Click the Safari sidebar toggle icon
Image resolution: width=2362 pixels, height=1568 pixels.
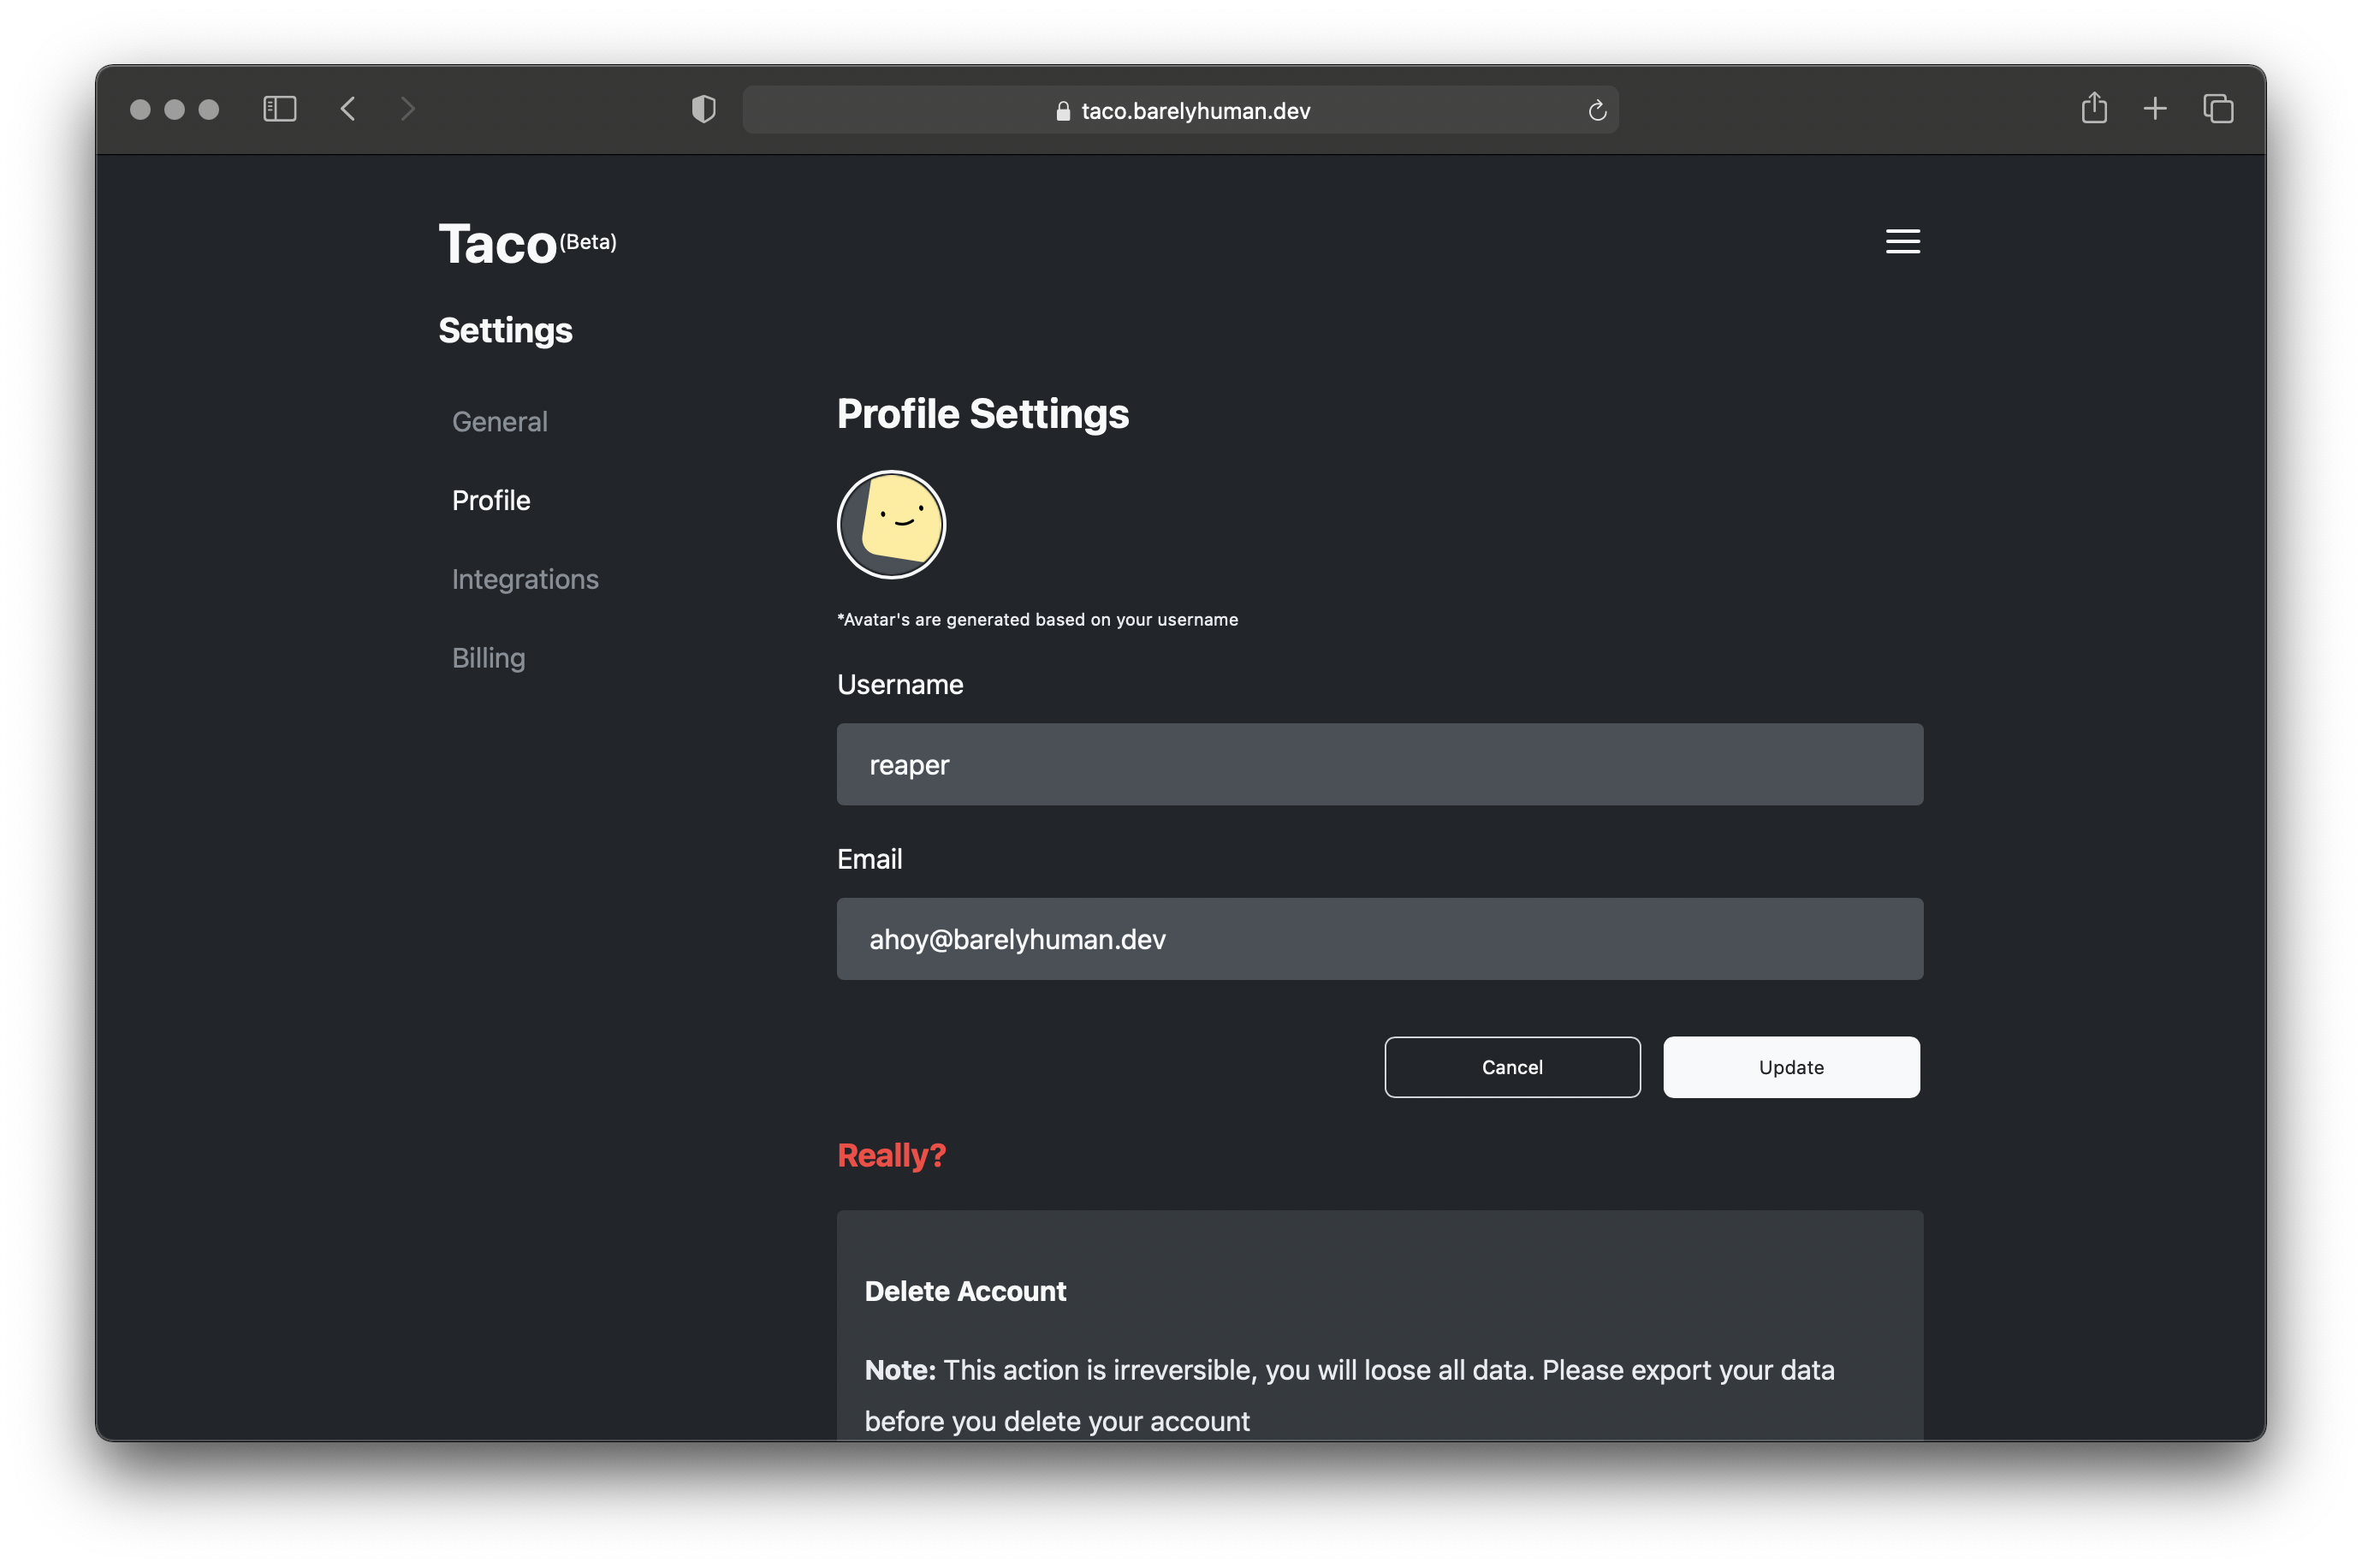280,109
